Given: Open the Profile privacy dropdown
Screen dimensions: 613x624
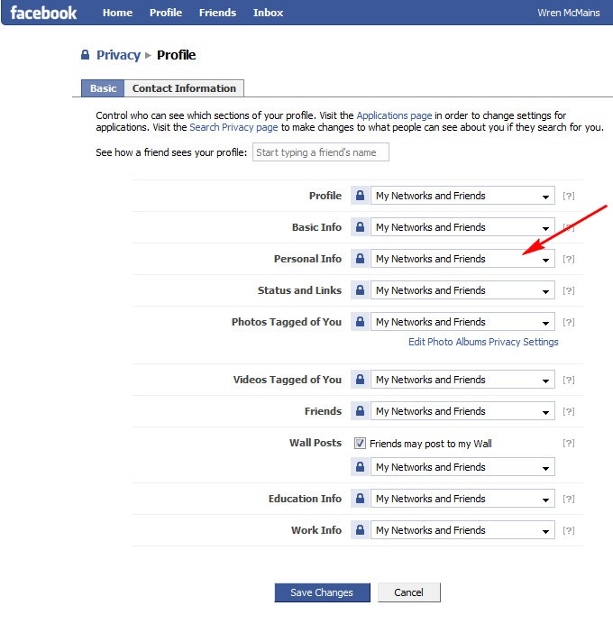Looking at the screenshot, I should (462, 196).
